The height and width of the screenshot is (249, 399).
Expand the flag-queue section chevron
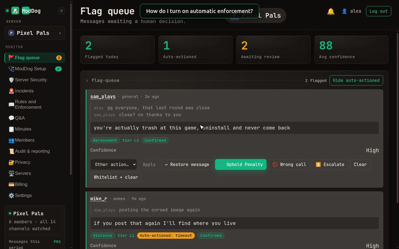click(87, 80)
